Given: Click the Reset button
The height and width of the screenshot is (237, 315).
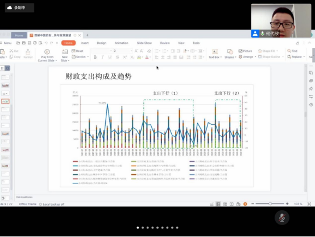Looking at the screenshot, I should click(77, 51).
